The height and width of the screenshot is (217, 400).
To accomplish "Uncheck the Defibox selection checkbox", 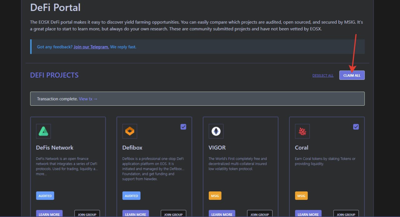I will (183, 127).
